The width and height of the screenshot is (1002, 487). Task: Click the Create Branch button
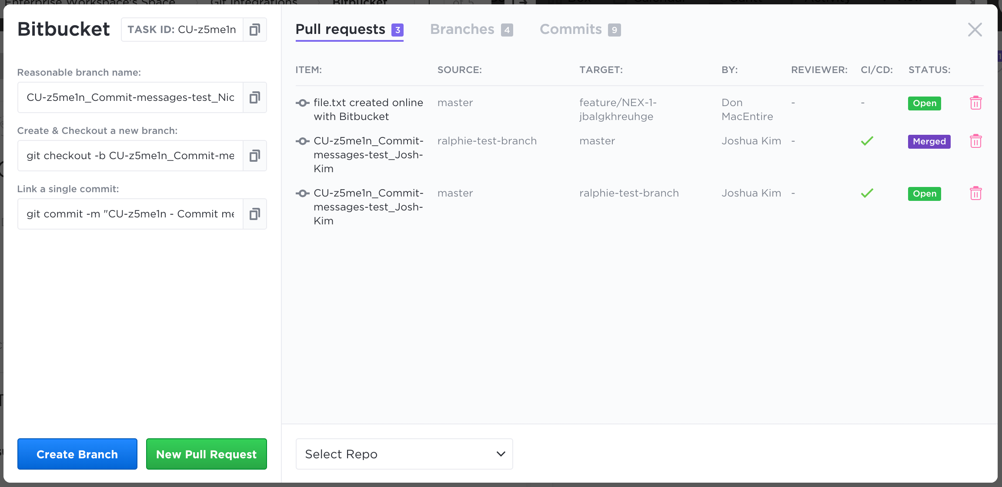(x=77, y=454)
